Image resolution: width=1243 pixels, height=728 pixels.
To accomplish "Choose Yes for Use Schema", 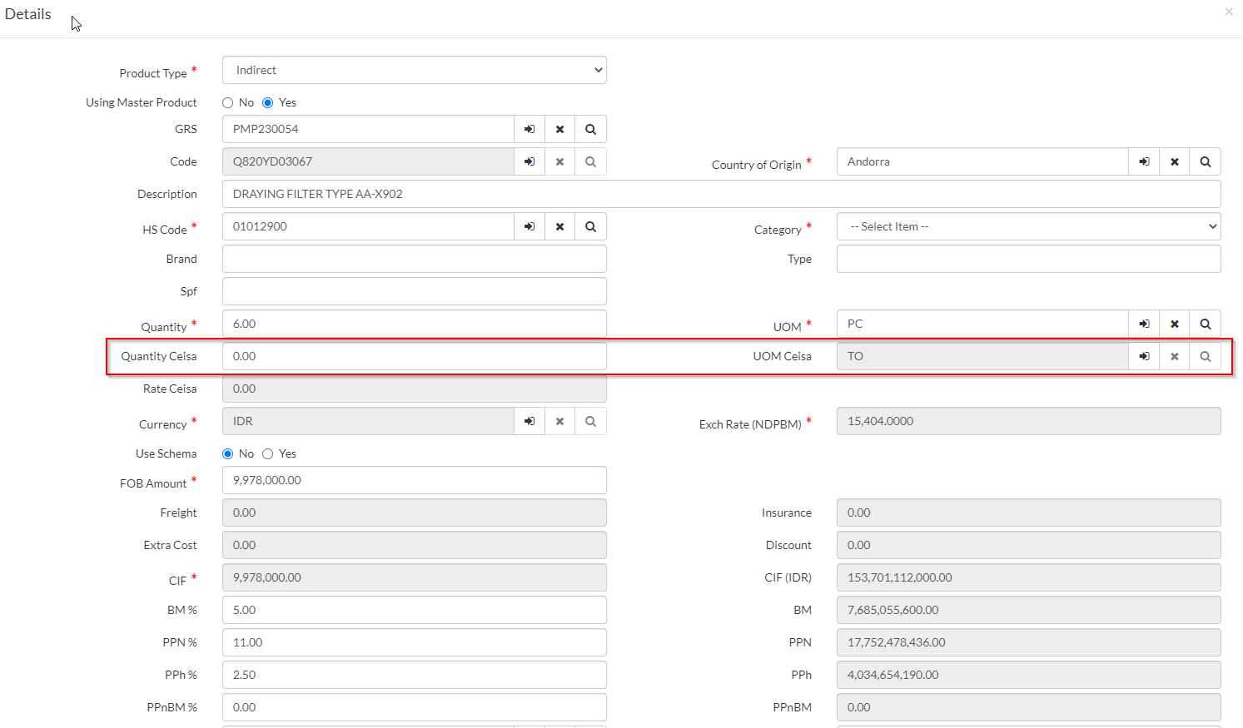I will point(268,454).
